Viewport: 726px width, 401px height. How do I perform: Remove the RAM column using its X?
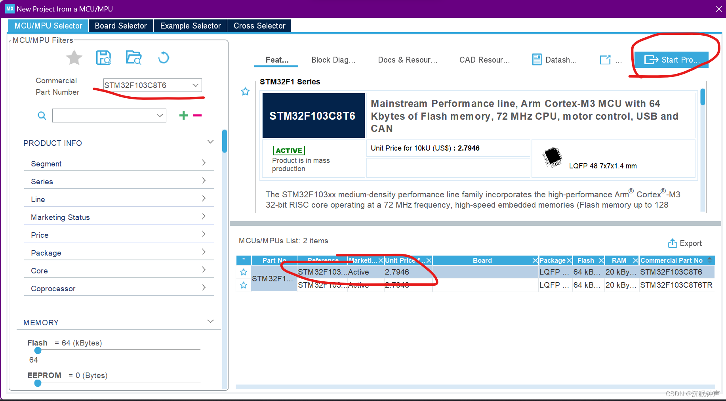[x=635, y=260]
